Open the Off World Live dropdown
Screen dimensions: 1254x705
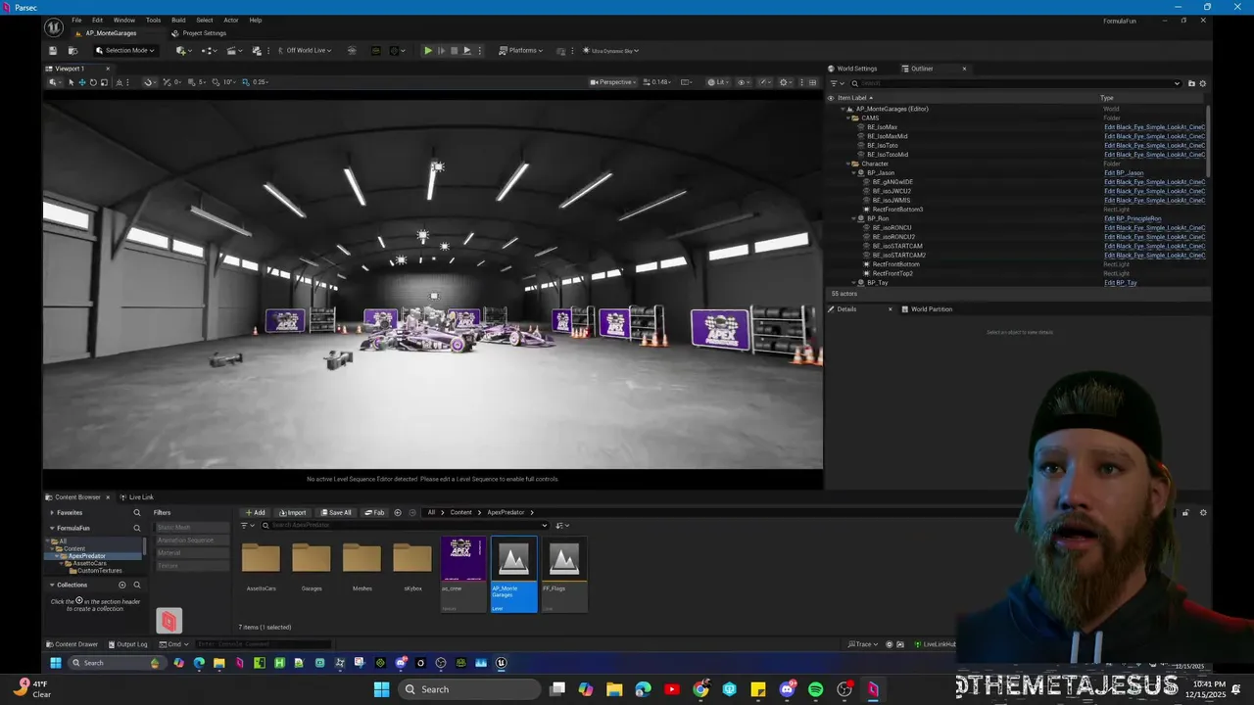pos(304,51)
